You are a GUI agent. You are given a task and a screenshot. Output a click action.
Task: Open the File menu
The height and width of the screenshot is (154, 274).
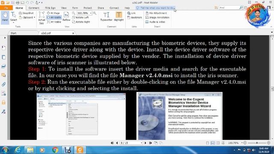pos(6,8)
